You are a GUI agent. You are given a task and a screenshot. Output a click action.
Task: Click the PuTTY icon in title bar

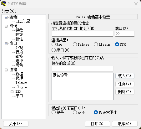tap(3, 4)
